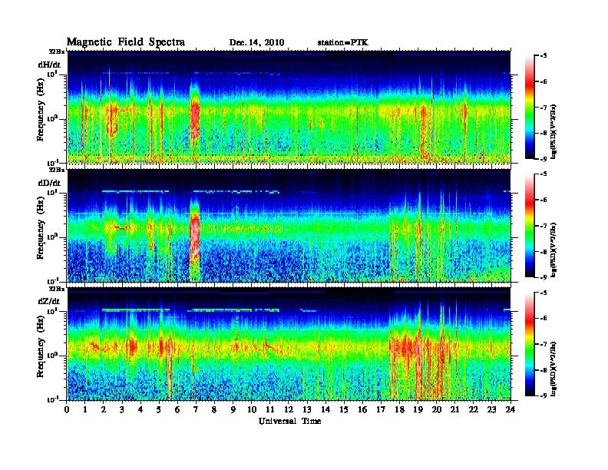The image size is (608, 470).
Task: Click the -8 value on dZ/dt color bar
Action: pyautogui.click(x=544, y=370)
